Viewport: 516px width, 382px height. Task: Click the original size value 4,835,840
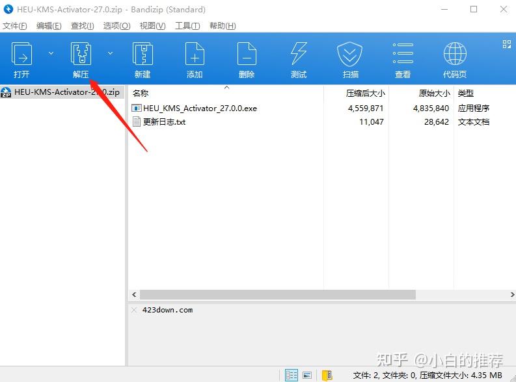pos(431,108)
